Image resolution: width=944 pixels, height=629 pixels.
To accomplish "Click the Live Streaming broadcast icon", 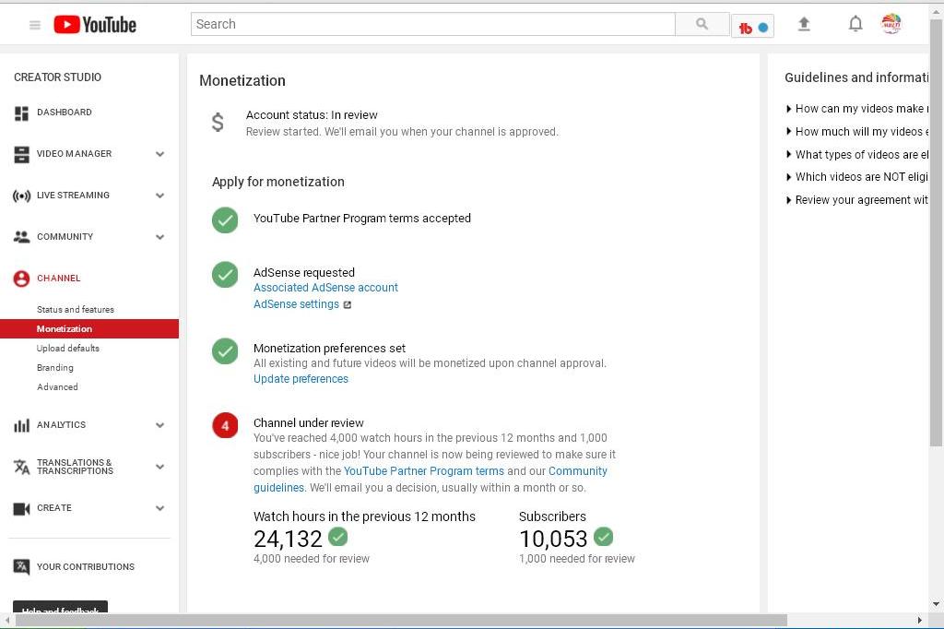I will point(22,196).
